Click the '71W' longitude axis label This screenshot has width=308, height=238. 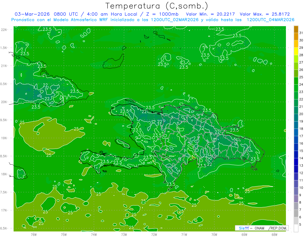point(184,235)
